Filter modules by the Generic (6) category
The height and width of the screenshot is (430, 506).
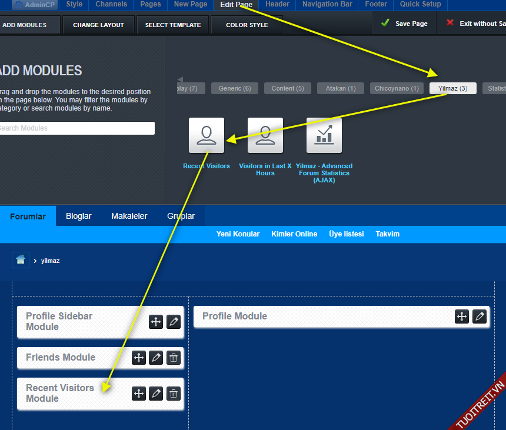[x=235, y=88]
